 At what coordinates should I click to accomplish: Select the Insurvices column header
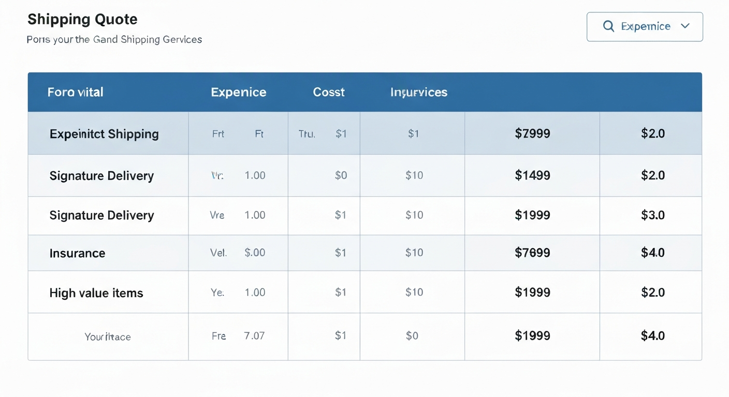(419, 92)
